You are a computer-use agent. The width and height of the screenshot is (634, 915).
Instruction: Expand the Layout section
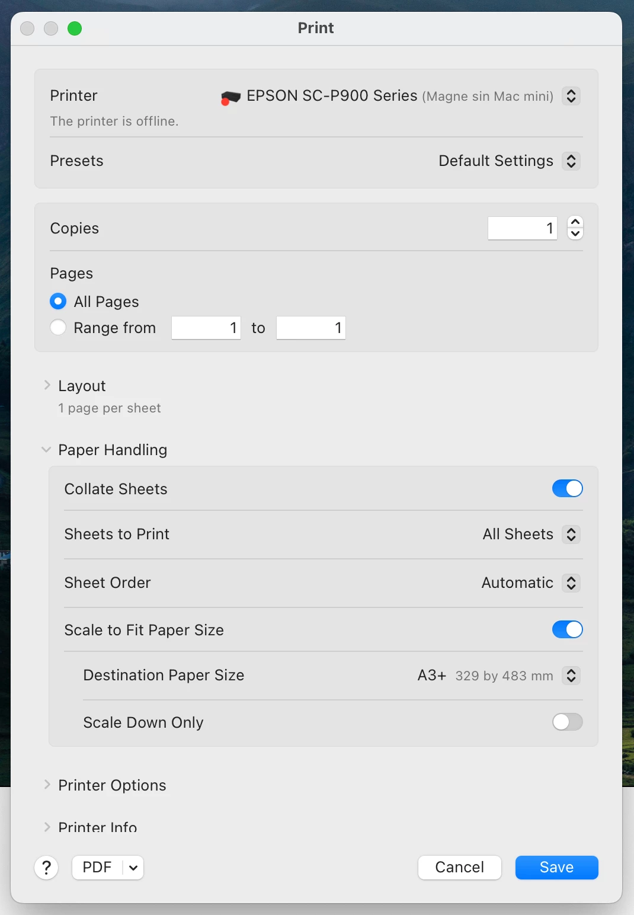pyautogui.click(x=47, y=386)
